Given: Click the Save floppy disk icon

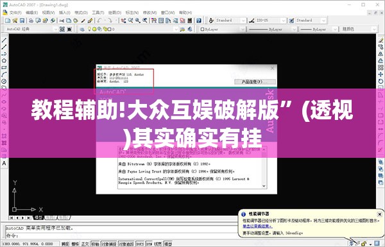Looking at the screenshot, I should tap(22, 21).
